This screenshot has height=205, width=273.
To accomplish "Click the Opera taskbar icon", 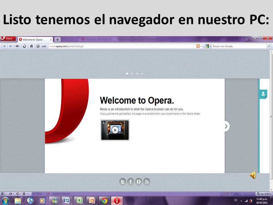I will point(117,201).
